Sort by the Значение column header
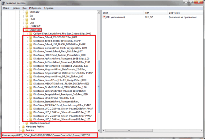The width and height of the screenshot is (205, 139). [x=185, y=13]
